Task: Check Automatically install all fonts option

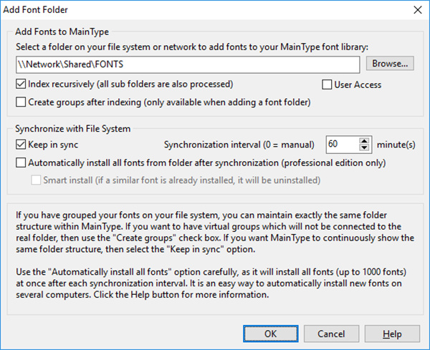Action: coord(21,162)
